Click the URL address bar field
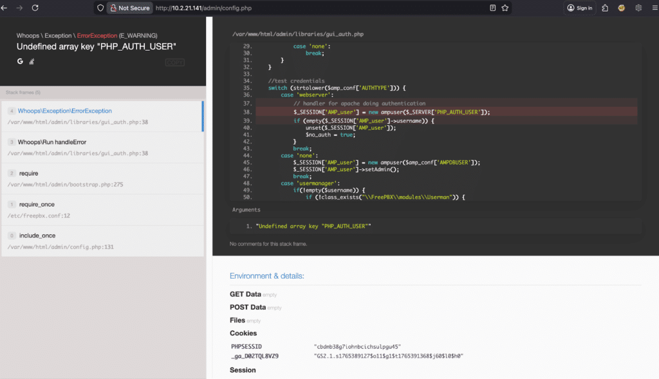Screen dimensions: 659x379 pyautogui.click(x=322, y=8)
